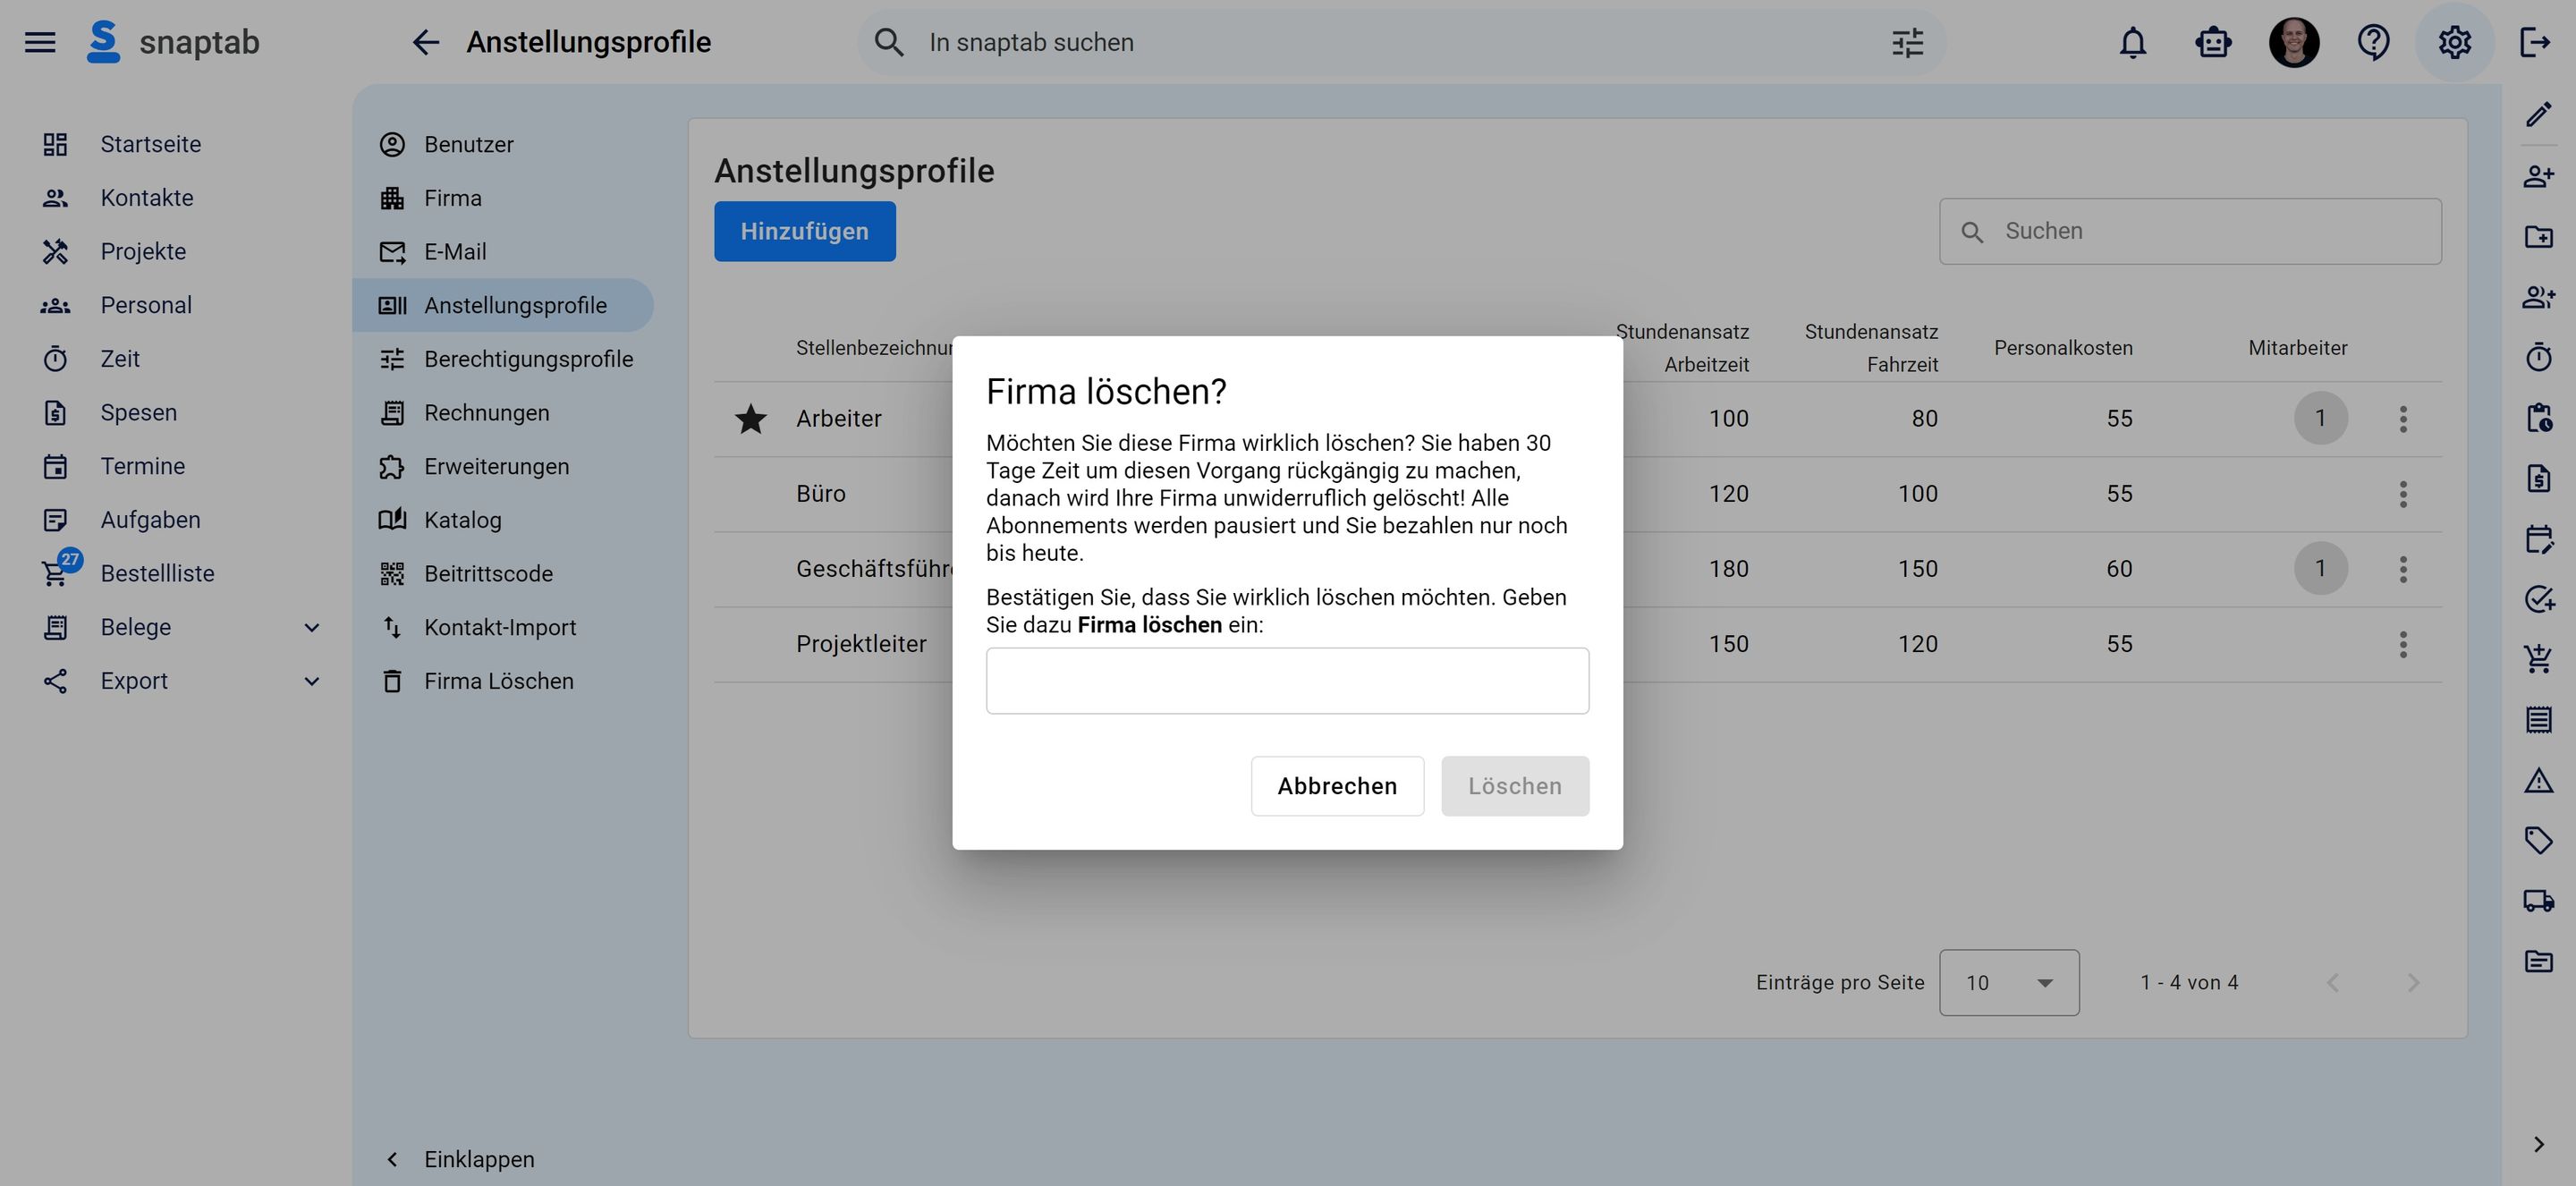The image size is (2576, 1186).
Task: Open the assistant robot icon
Action: [x=2213, y=42]
